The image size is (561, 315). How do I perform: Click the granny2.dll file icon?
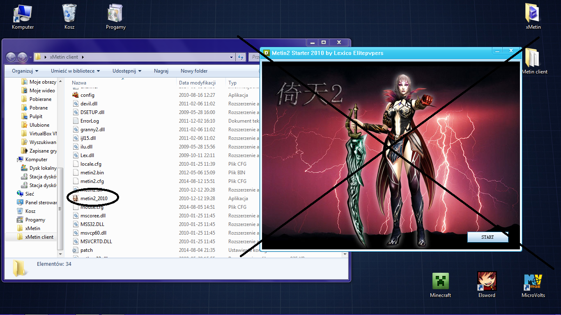[75, 130]
